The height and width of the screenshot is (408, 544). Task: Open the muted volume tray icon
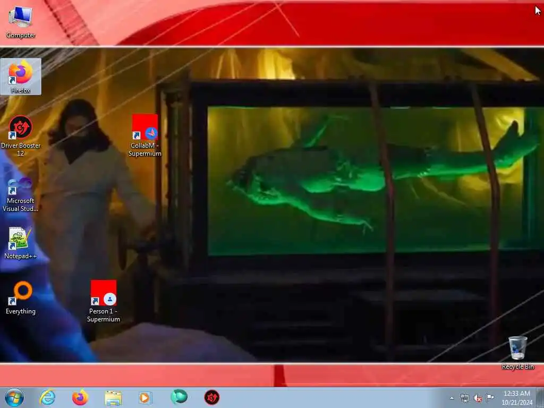478,398
